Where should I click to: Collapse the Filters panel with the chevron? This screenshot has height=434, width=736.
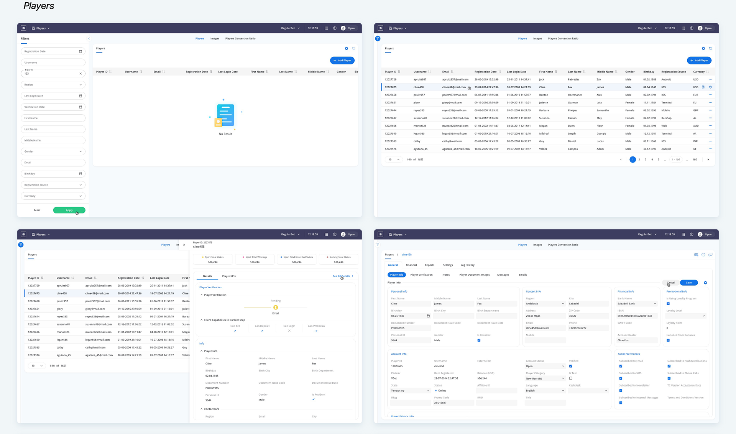pos(89,38)
